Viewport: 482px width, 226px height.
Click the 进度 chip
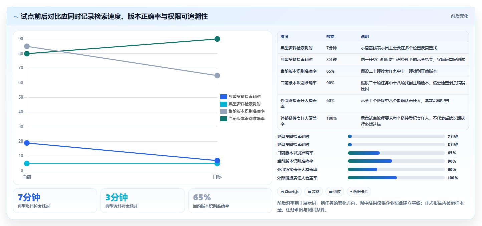tap(335, 192)
